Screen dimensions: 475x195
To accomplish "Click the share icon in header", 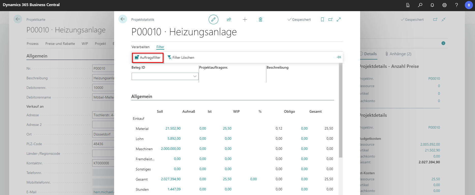I will point(229,19).
